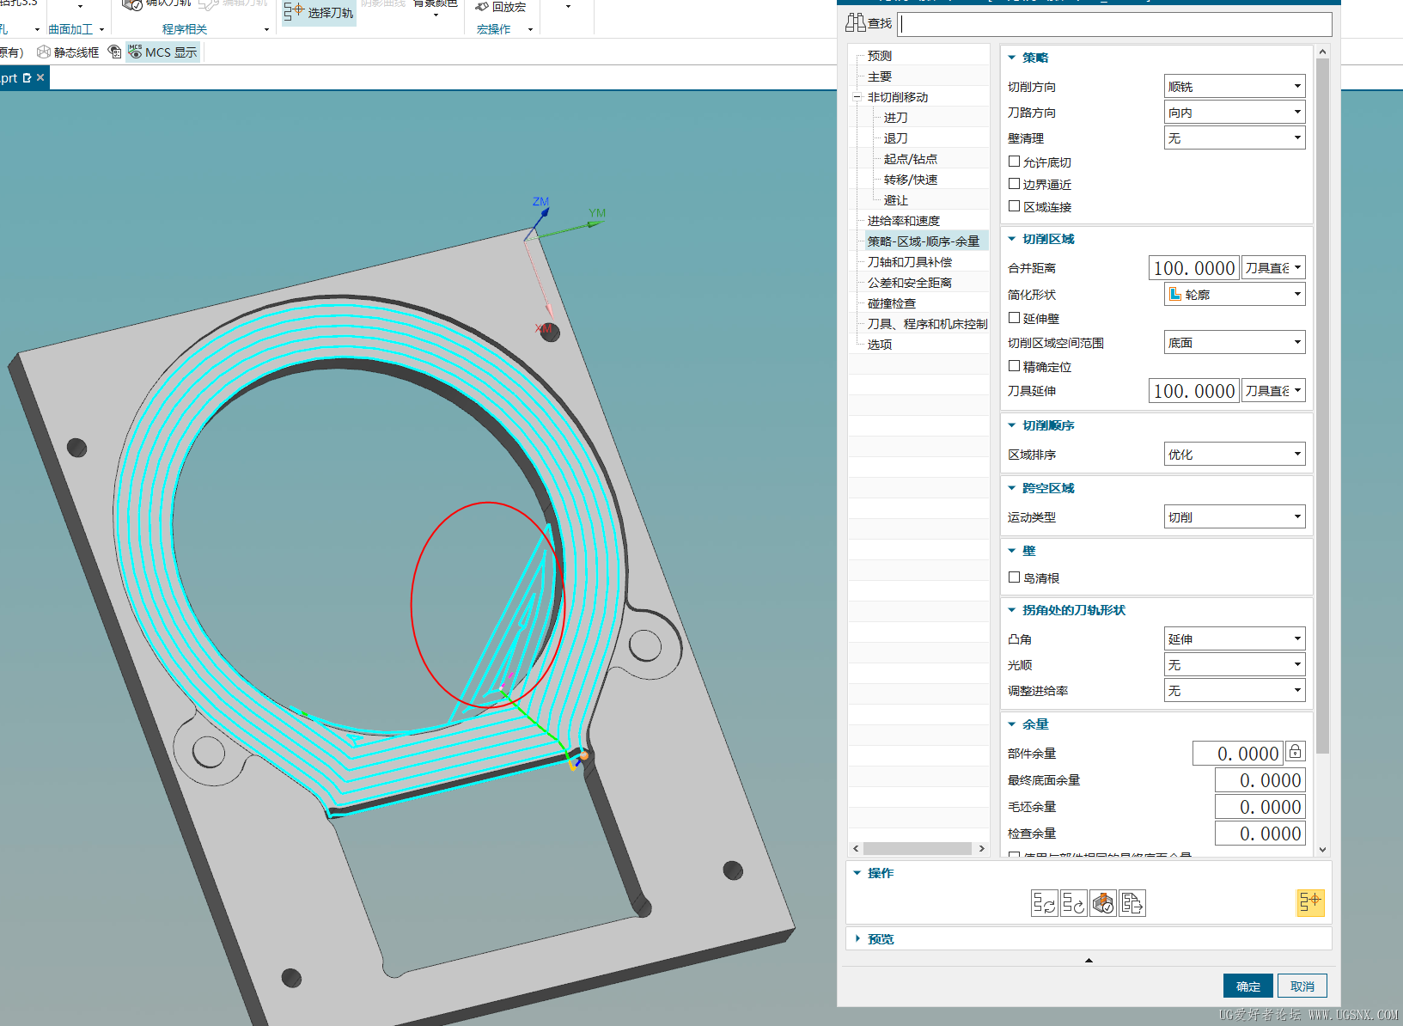Image resolution: width=1403 pixels, height=1026 pixels.
Task: Collapse the 切削顺序 section
Action: pos(1011,425)
